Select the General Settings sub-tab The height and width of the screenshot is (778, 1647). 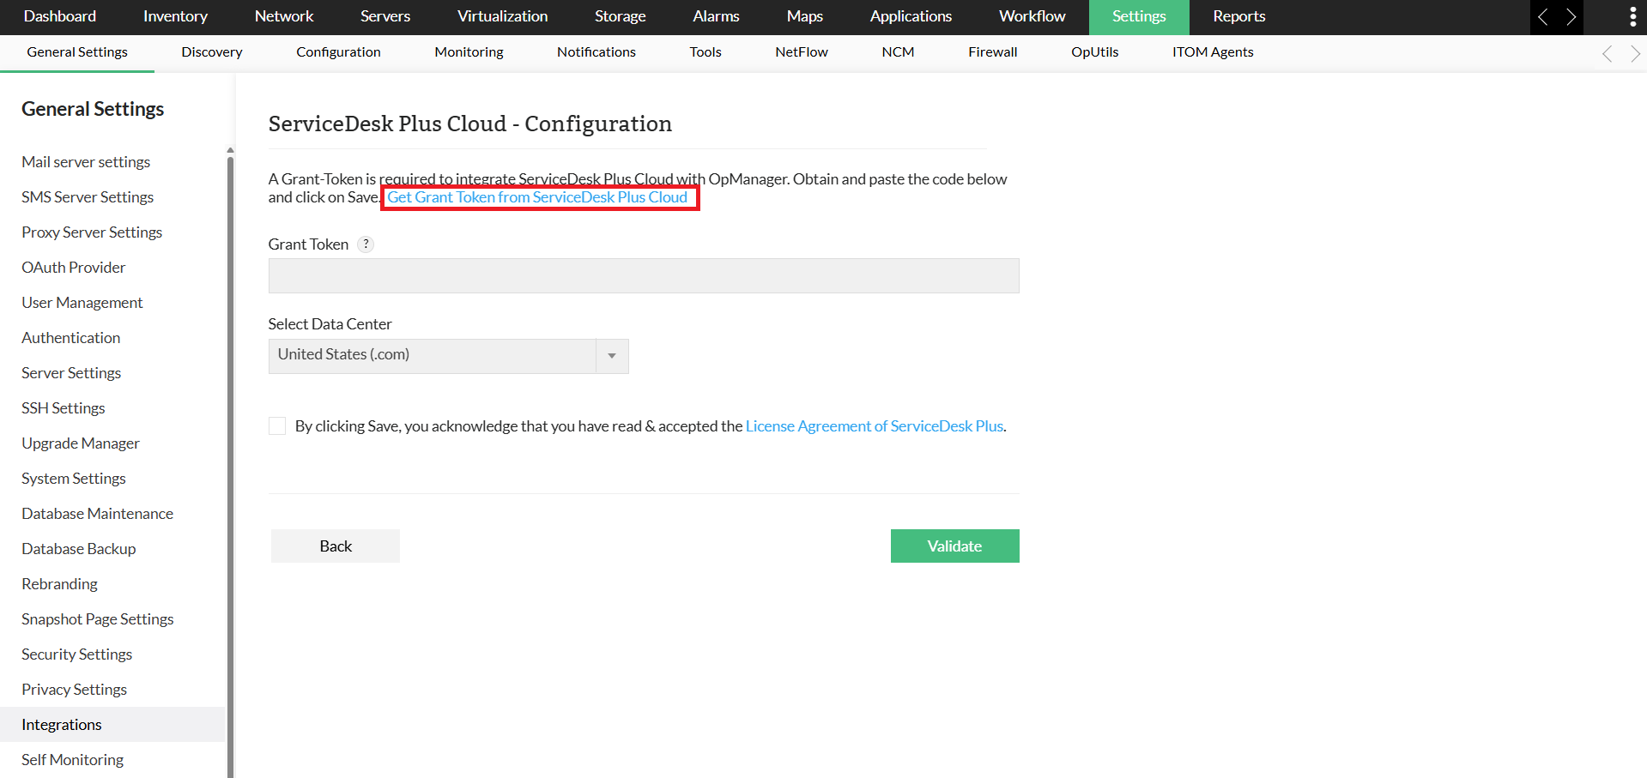[x=77, y=52]
